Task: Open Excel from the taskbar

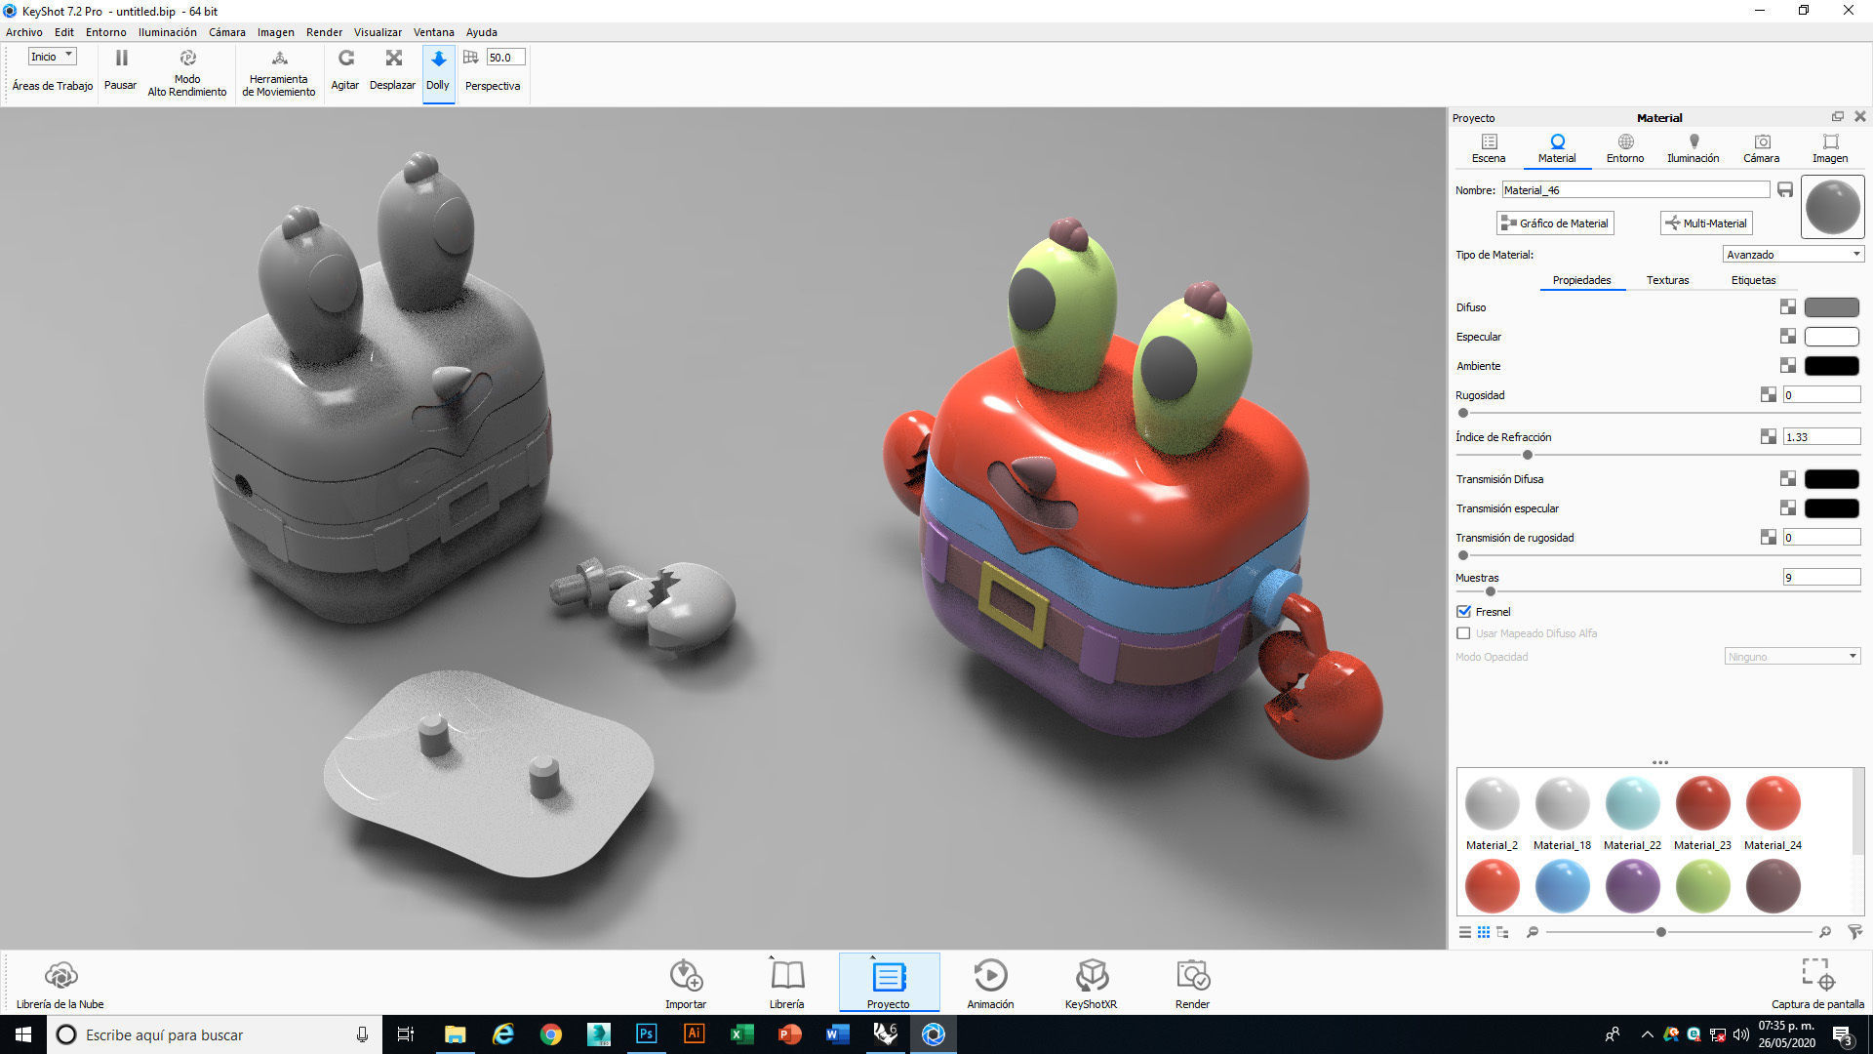Action: (x=741, y=1034)
